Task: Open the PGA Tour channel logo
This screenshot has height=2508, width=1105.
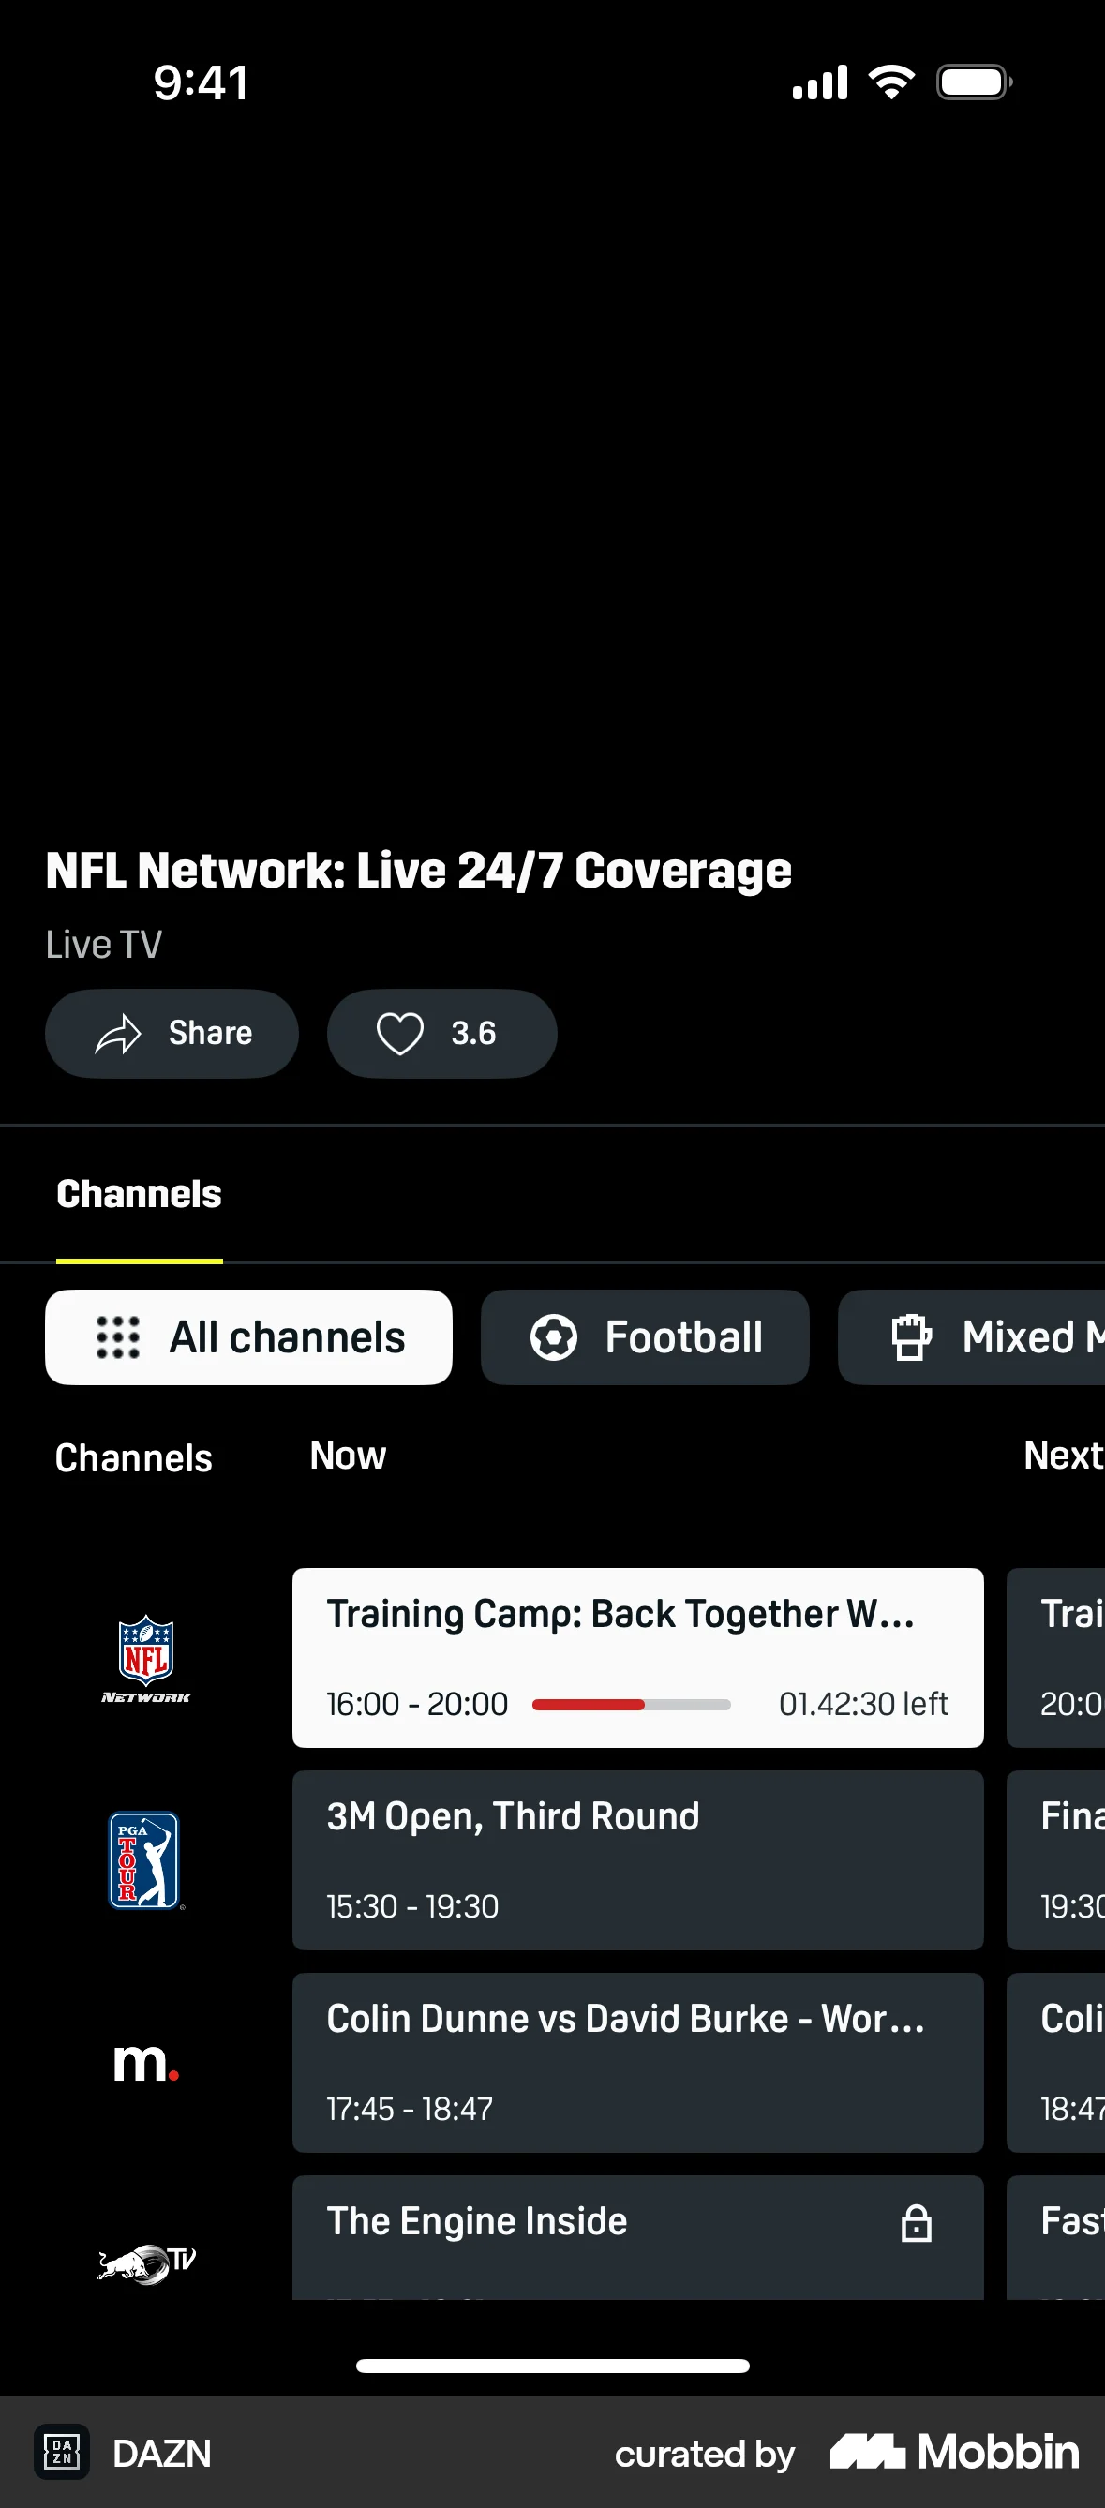Action: [x=144, y=1859]
